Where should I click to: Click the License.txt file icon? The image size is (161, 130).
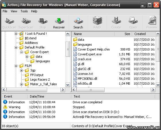pyautogui.click(x=75, y=74)
